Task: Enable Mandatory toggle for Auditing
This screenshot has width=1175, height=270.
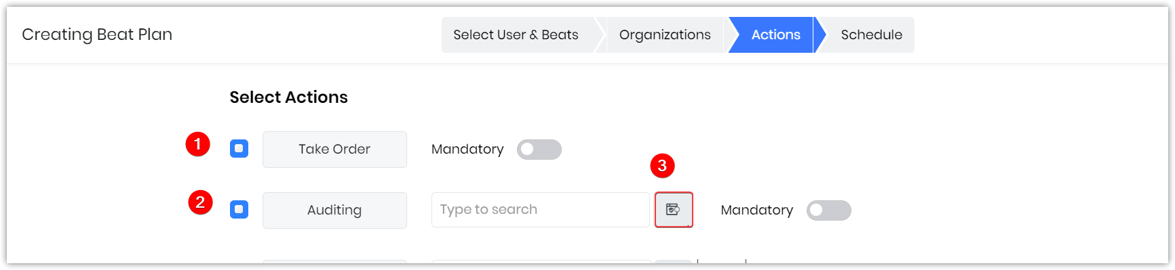Action: 828,210
